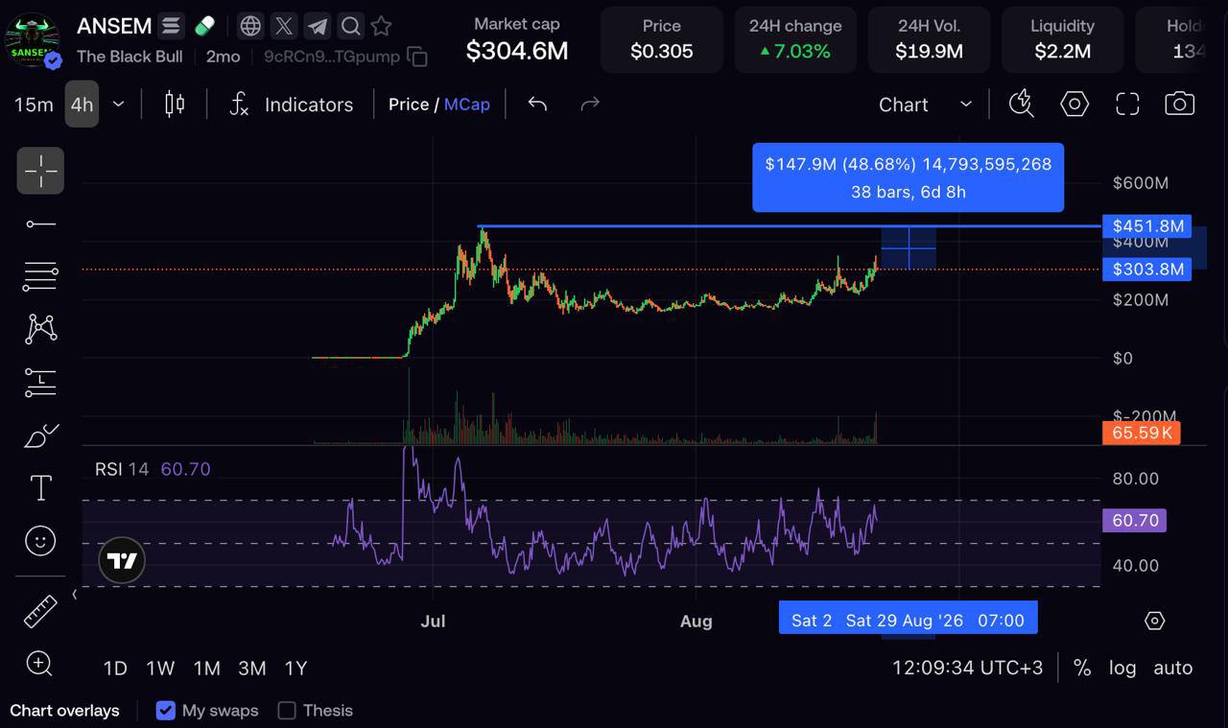Undo the last chart action
1228x728 pixels.
point(537,104)
